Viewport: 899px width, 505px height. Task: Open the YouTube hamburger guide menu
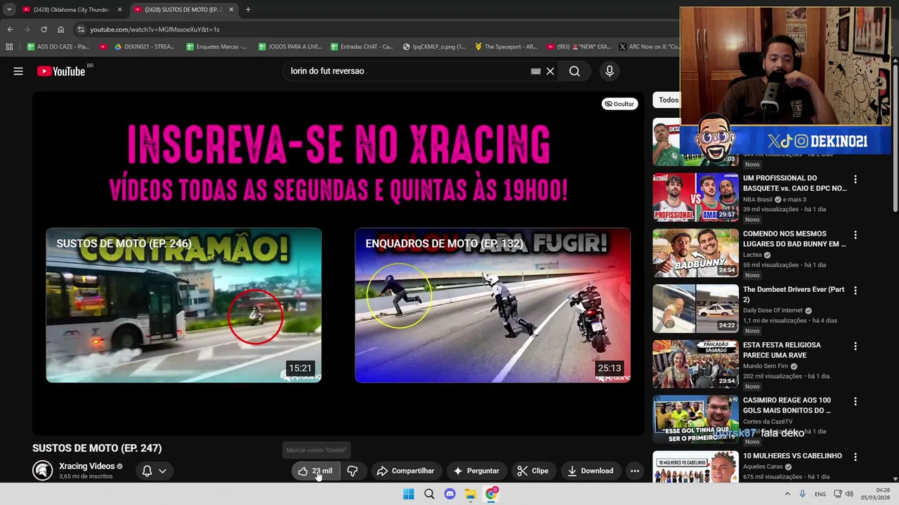18,71
